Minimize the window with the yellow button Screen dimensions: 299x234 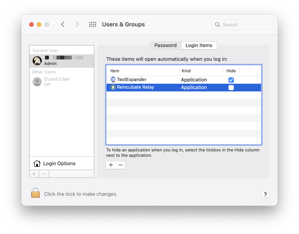point(39,25)
